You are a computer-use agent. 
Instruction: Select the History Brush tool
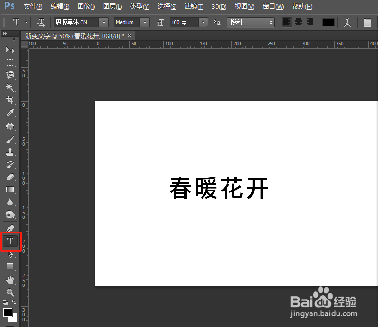10,164
